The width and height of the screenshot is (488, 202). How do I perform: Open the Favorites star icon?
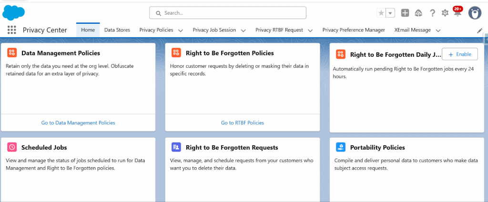pos(381,13)
